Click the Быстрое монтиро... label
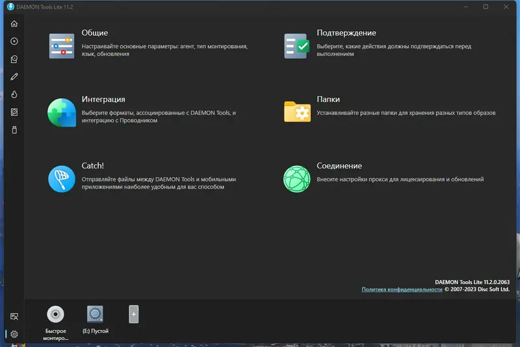 click(x=56, y=335)
